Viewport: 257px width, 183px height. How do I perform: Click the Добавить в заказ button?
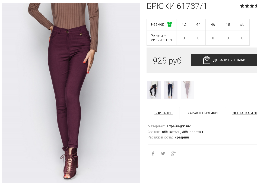(224, 60)
